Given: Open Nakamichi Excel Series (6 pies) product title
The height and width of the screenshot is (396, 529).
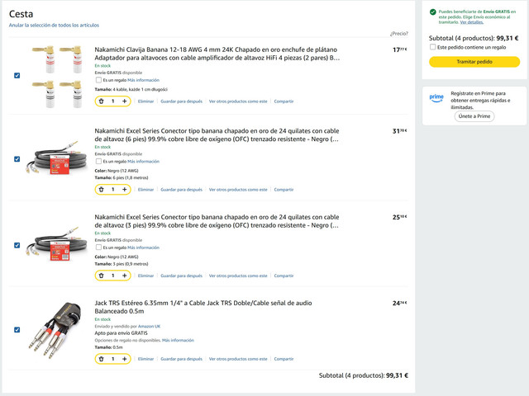Looking at the screenshot, I should pyautogui.click(x=217, y=135).
